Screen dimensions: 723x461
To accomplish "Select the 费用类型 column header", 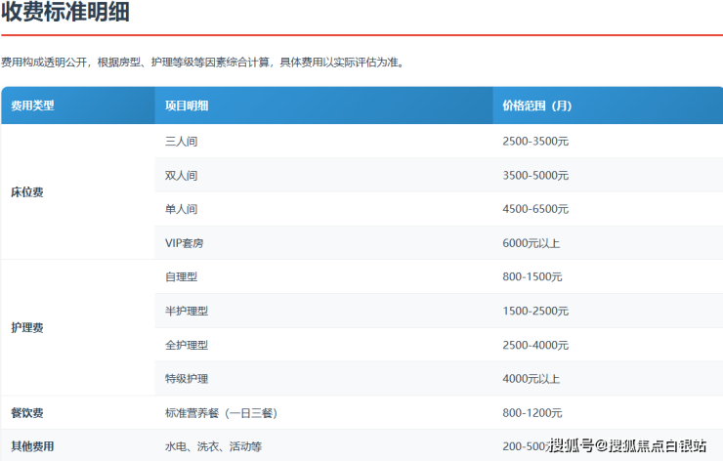I will click(32, 105).
